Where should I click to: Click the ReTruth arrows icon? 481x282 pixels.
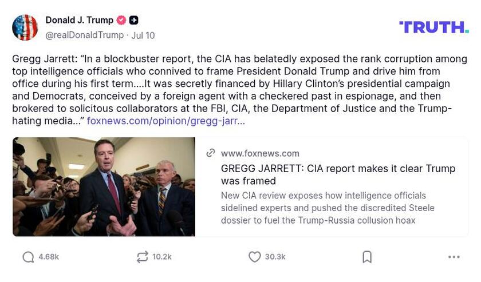click(x=142, y=257)
